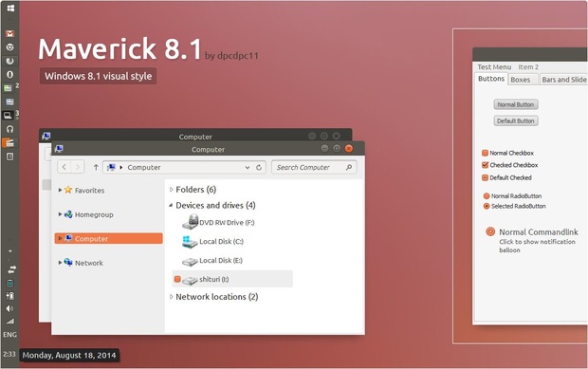Select the Normal RadioButton
Image resolution: width=588 pixels, height=369 pixels.
pyautogui.click(x=487, y=195)
